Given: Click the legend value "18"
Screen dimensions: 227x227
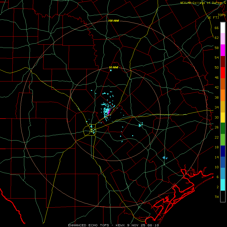Looking at the screenshot, I should pos(217,147).
